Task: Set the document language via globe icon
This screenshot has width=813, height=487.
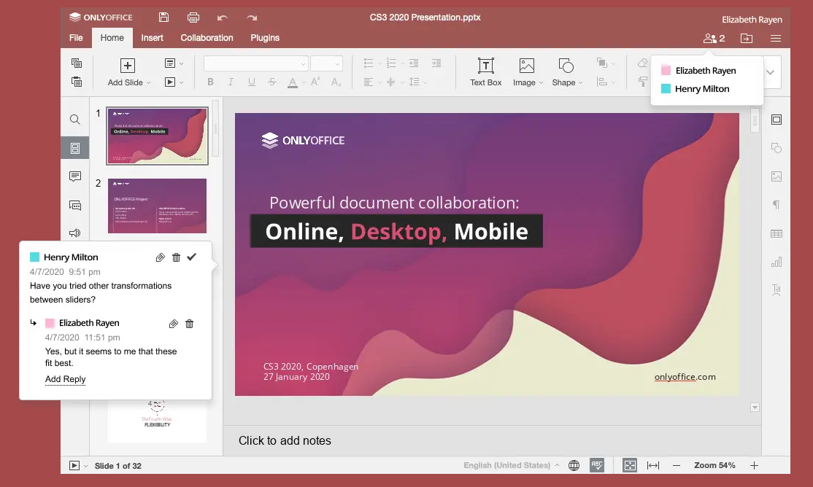Action: tap(574, 465)
